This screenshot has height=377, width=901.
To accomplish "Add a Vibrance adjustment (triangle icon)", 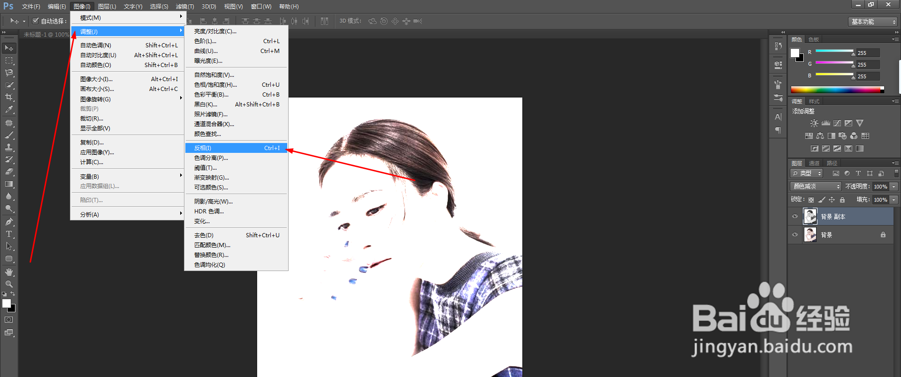I will [x=860, y=123].
